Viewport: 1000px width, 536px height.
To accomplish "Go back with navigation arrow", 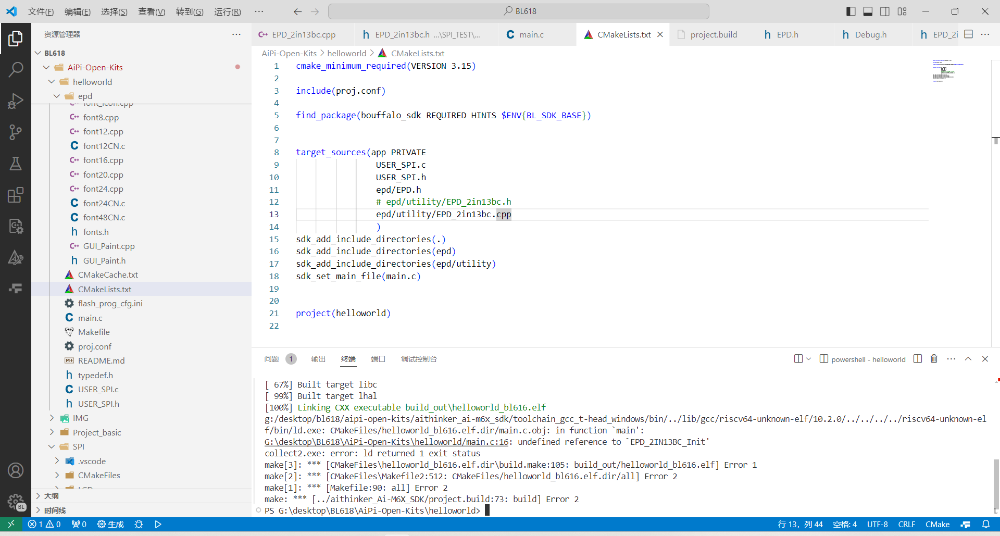I will point(297,11).
